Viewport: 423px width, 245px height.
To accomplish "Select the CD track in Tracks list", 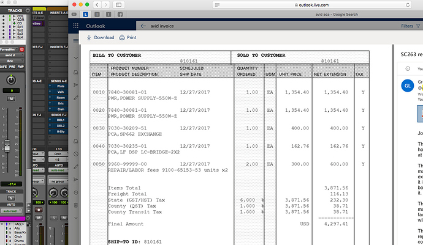I will [x=20, y=23].
